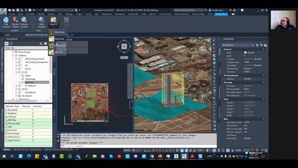Click the Edit Location globe icon
The image size is (298, 168).
(x=6, y=20)
